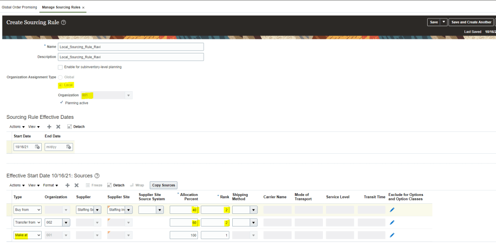Select the Global organization assignment type
Screen dimensions: 496x243
(60, 77)
